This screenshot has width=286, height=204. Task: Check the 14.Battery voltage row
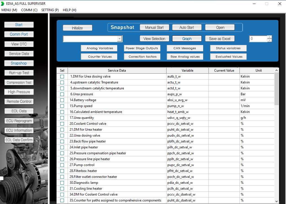click(62, 100)
